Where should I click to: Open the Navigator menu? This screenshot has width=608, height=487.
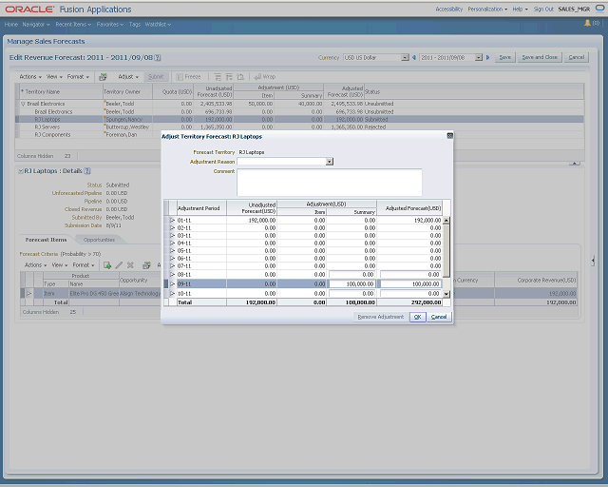pyautogui.click(x=36, y=25)
